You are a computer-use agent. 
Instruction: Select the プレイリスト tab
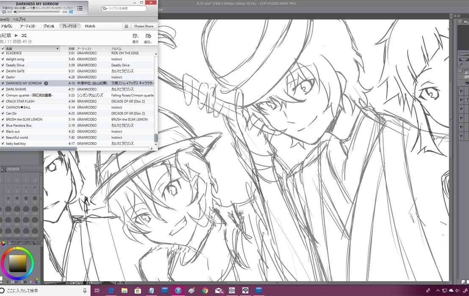tap(69, 26)
